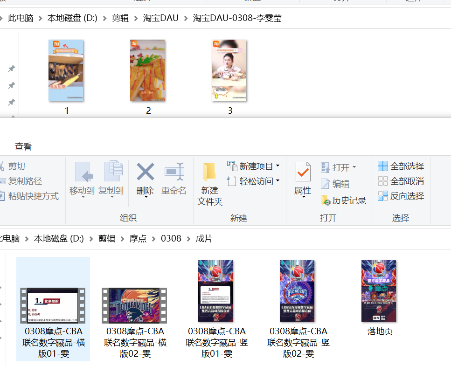451x366 pixels.
Task: Click the Easy access (轻松访问) icon
Action: click(232, 181)
